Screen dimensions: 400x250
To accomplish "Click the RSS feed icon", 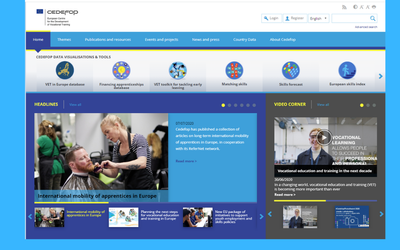I will [344, 7].
